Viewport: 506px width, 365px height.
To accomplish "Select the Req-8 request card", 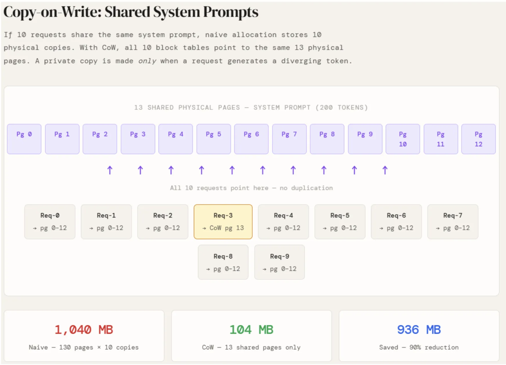I will tap(223, 262).
